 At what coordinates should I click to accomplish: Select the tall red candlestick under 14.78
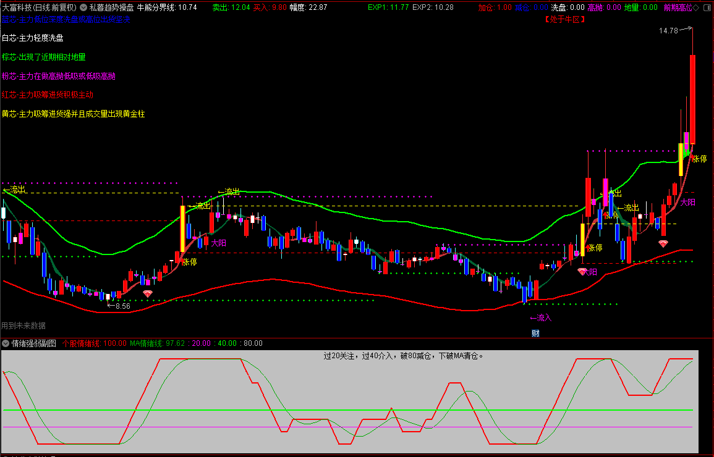692,99
